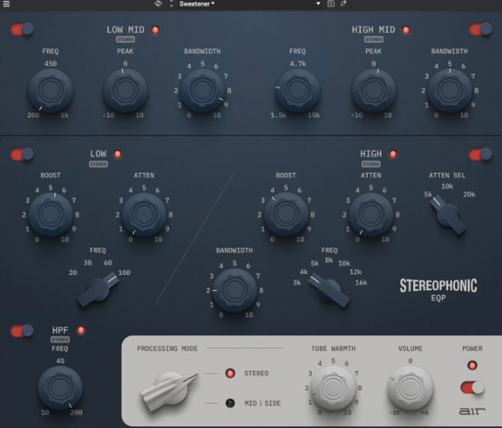The height and width of the screenshot is (428, 502).
Task: Click the High Boost knob
Action: (x=285, y=214)
